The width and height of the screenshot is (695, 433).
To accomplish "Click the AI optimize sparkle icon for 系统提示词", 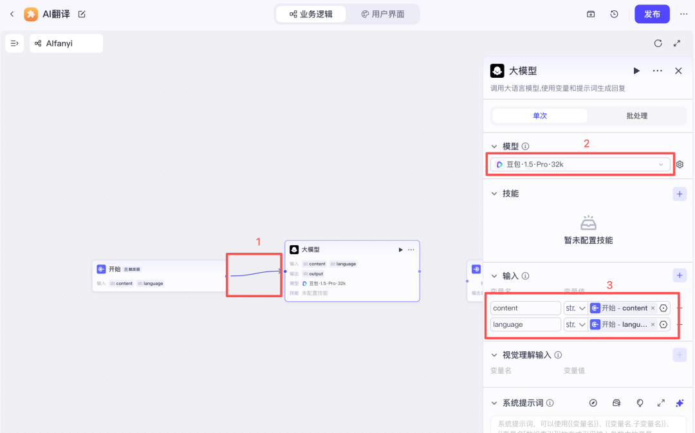I will (x=680, y=403).
